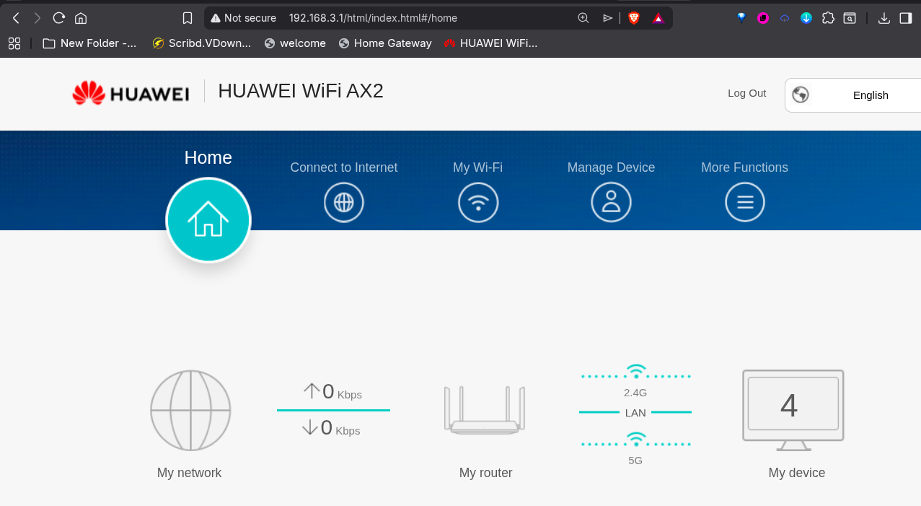The height and width of the screenshot is (506, 921).
Task: Click the Brave Shields icon
Action: click(633, 17)
